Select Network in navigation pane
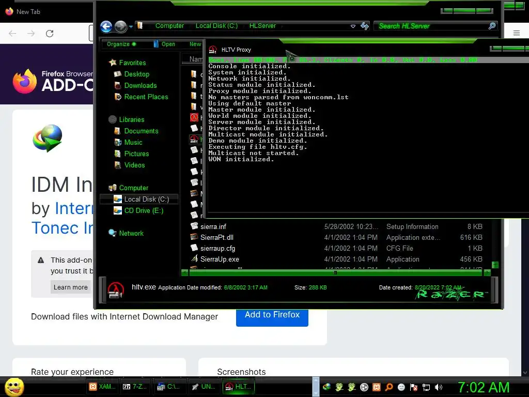Image resolution: width=529 pixels, height=397 pixels. tap(131, 233)
